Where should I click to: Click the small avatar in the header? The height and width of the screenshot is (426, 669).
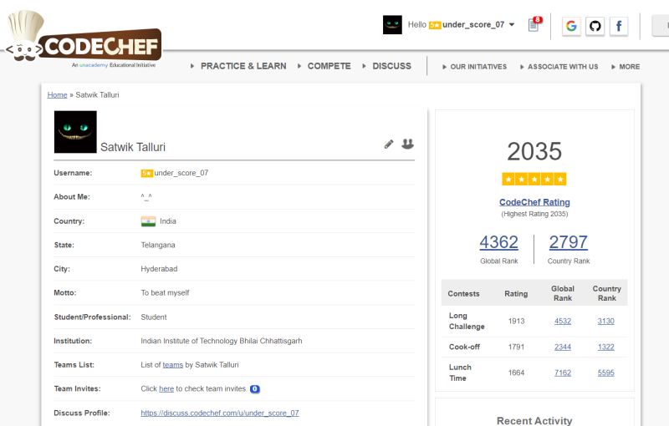(x=392, y=25)
